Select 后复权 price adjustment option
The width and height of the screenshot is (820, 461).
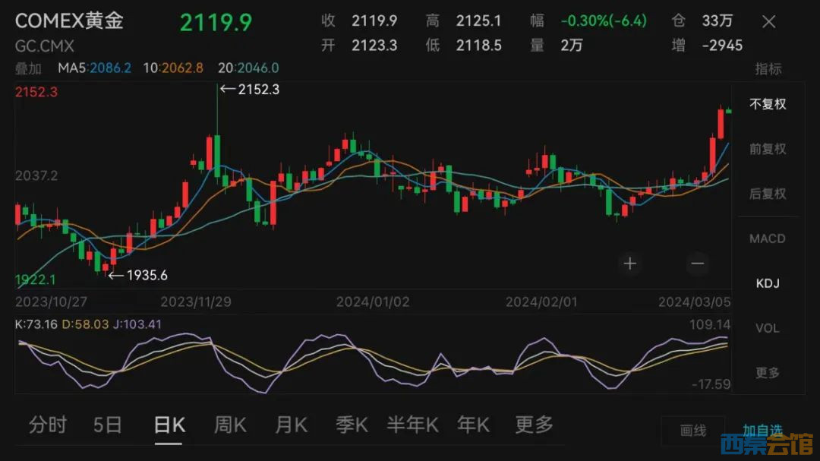click(768, 194)
